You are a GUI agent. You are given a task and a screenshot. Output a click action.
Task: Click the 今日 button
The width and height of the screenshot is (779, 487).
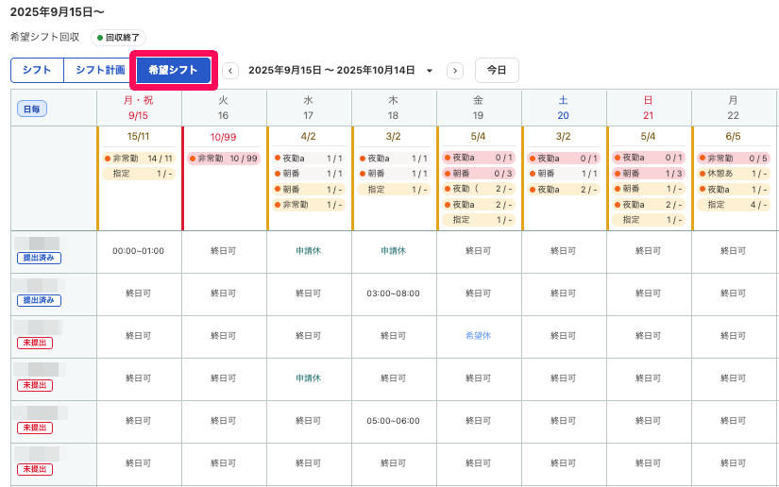(x=497, y=71)
